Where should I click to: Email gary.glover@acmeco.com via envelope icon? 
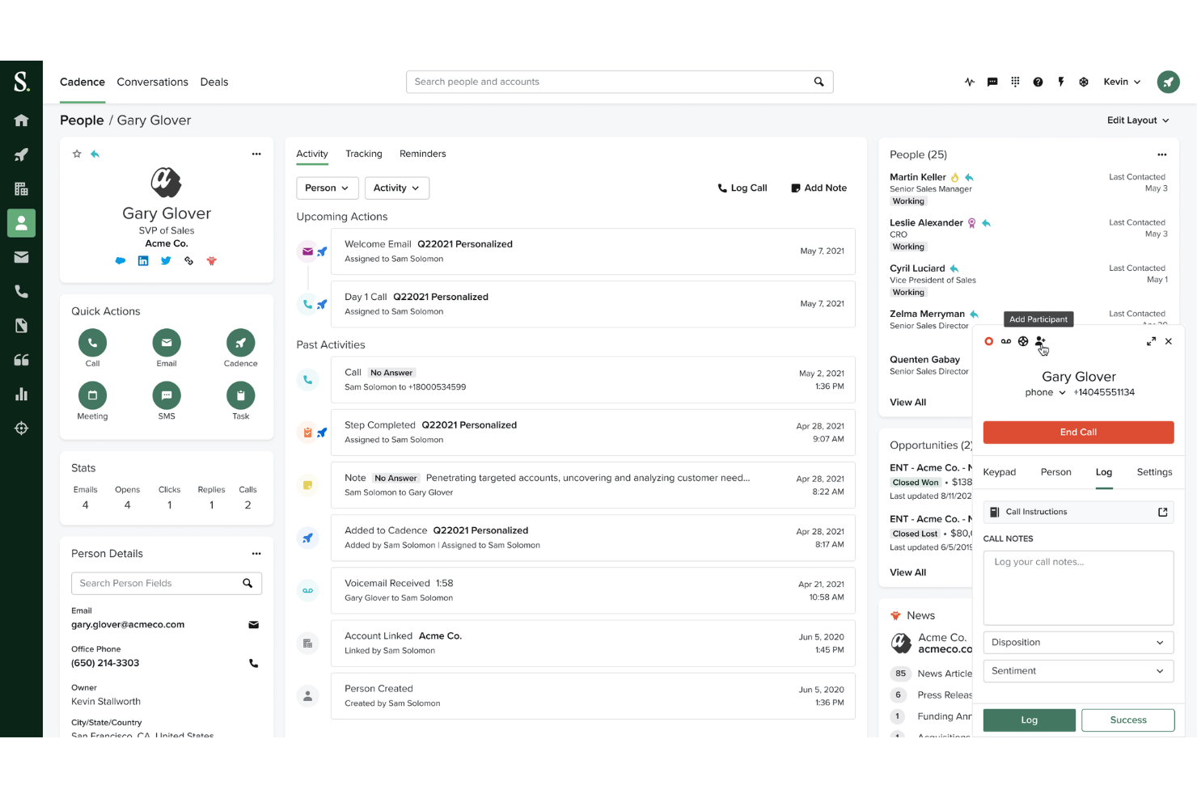pyautogui.click(x=253, y=625)
